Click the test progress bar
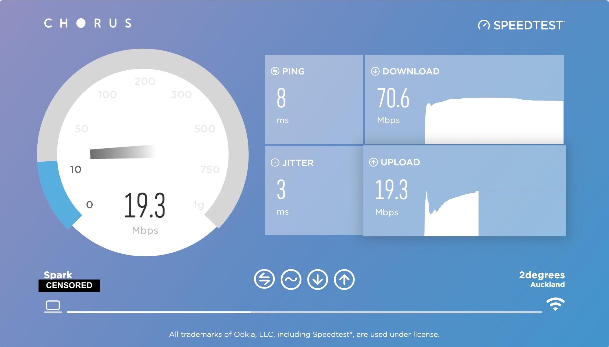The image size is (609, 347). click(x=304, y=312)
